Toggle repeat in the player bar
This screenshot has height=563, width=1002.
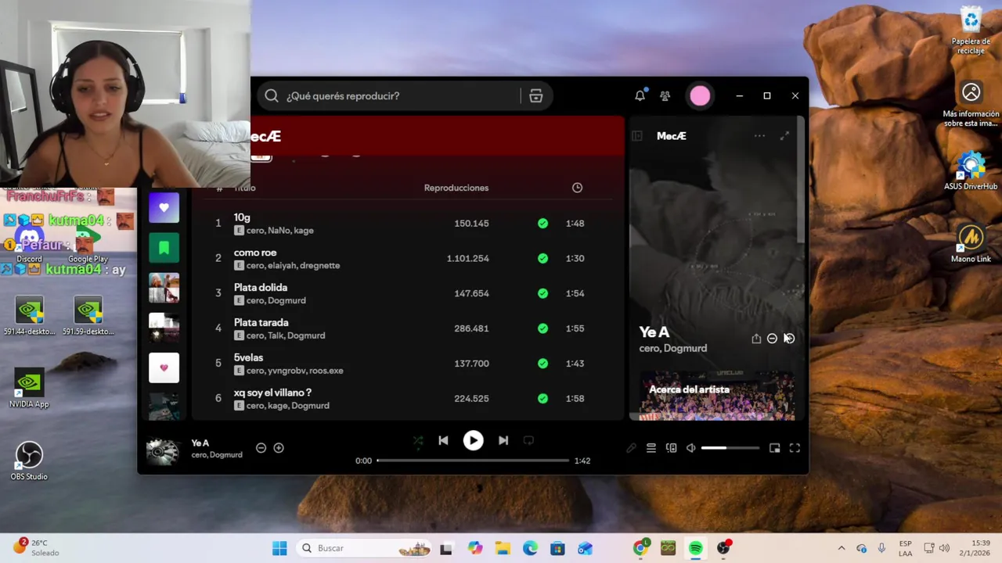point(528,441)
